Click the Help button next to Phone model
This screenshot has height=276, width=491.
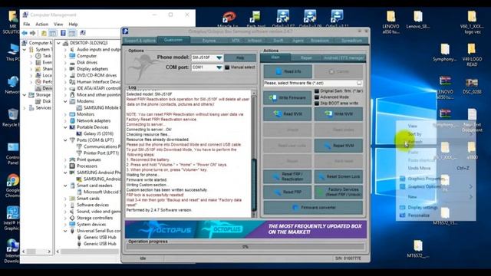(240, 58)
